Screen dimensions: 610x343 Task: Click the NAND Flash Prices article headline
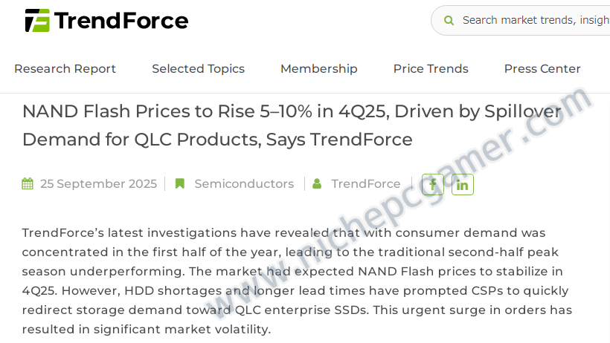(x=292, y=125)
